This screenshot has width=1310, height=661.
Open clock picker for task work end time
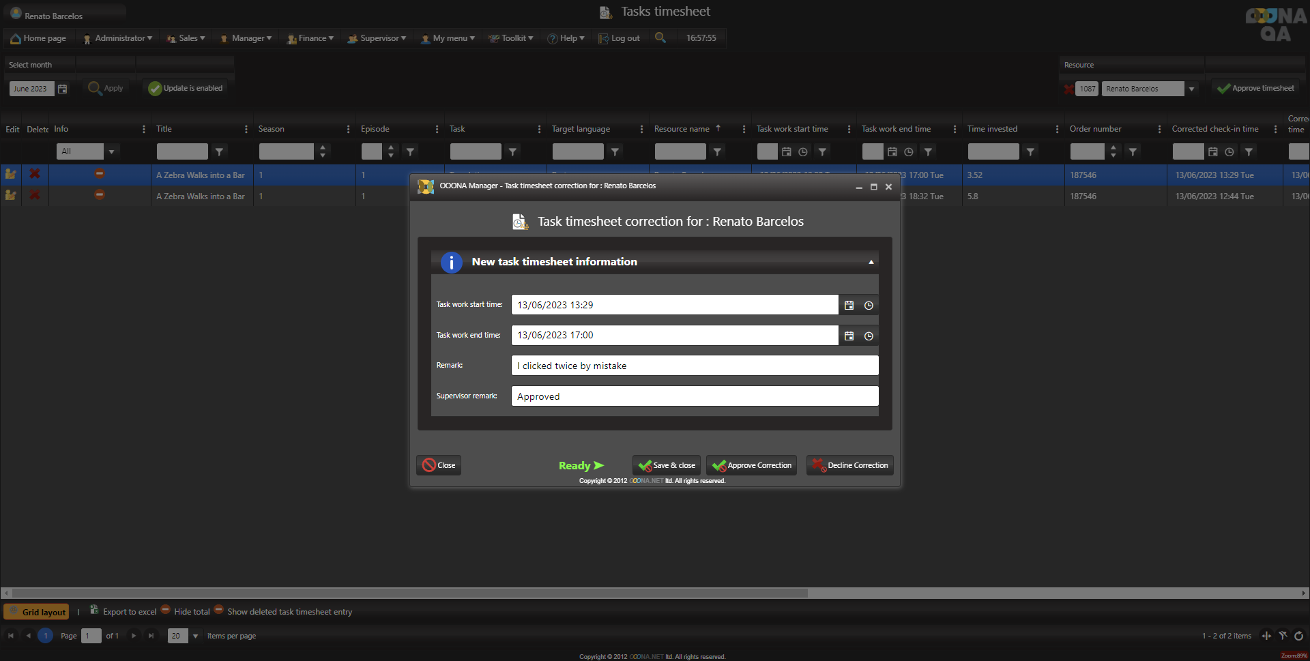[869, 336]
